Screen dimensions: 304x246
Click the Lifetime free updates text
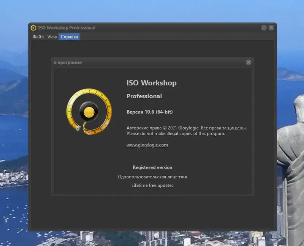(152, 185)
